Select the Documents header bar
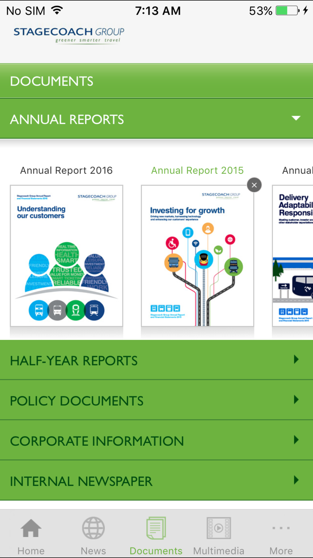Screen dimensions: 313x558 [x=156, y=81]
